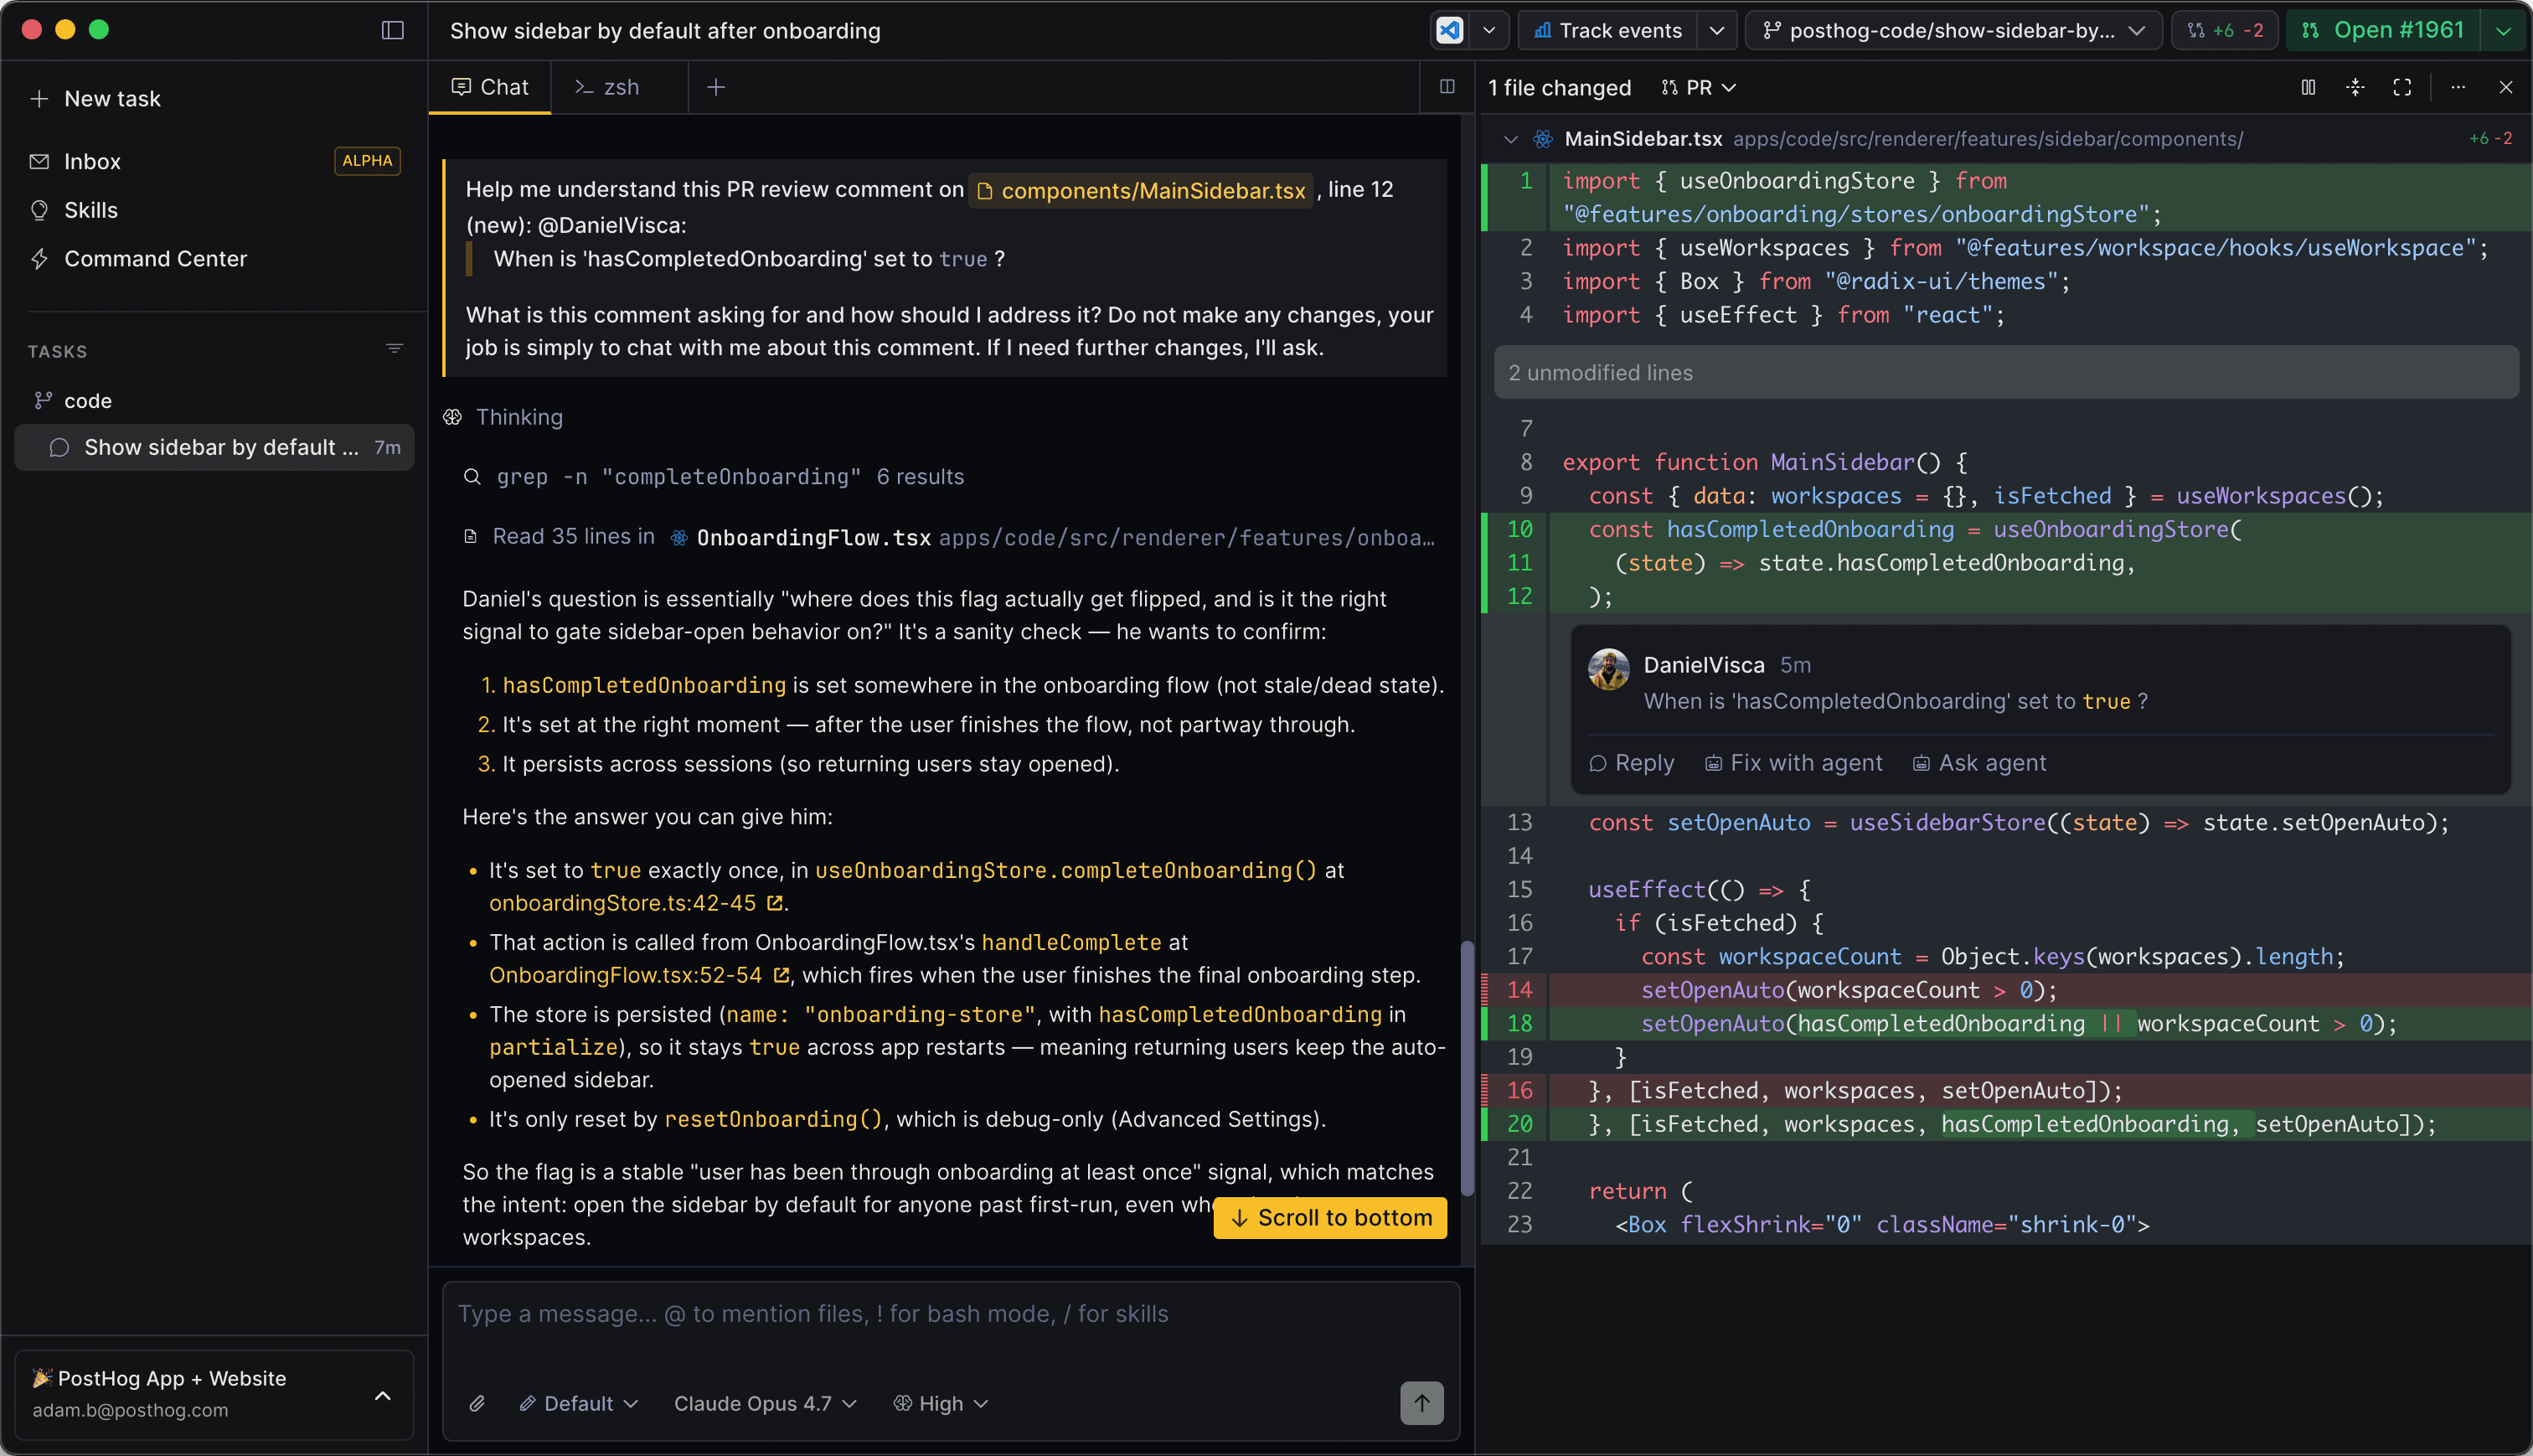Toggle the left sidebar panel icon
This screenshot has height=1456, width=2533.
(393, 30)
